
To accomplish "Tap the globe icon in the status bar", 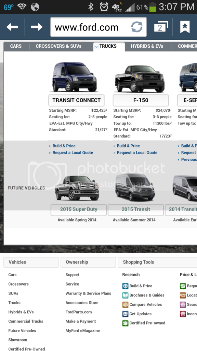I will coord(35,7).
